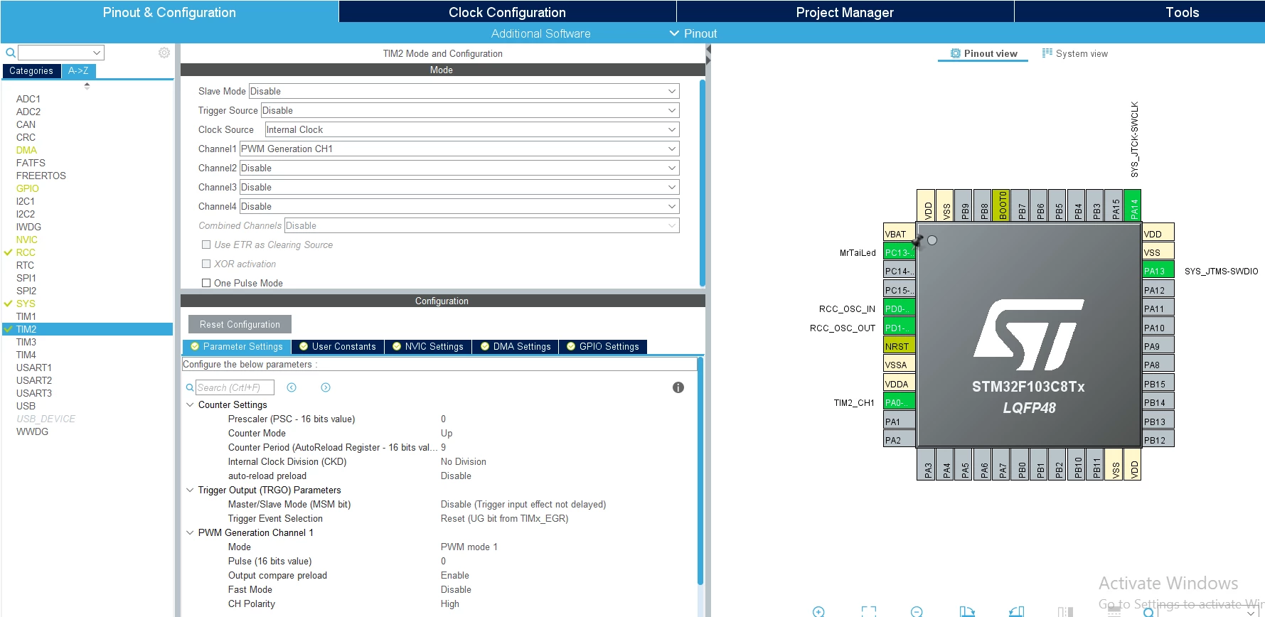The width and height of the screenshot is (1265, 617).
Task: Go to the previous parameter search result
Action: click(292, 387)
